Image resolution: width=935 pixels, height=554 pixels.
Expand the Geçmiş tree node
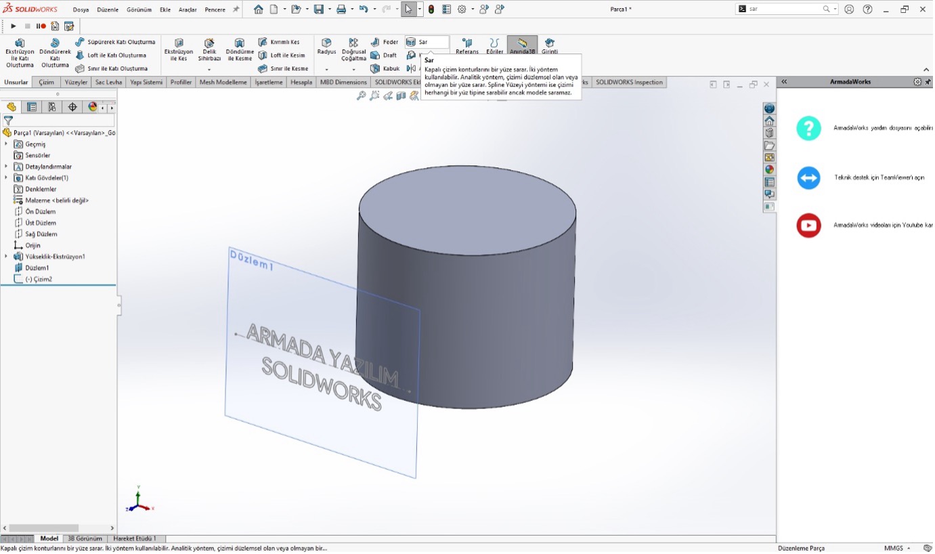(x=7, y=144)
